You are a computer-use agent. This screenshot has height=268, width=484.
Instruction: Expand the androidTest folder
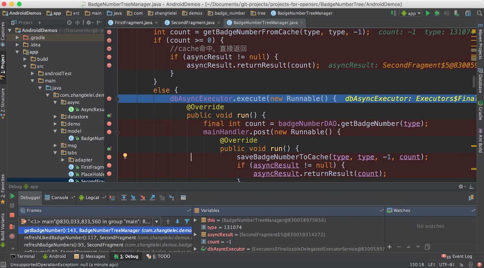click(33, 73)
